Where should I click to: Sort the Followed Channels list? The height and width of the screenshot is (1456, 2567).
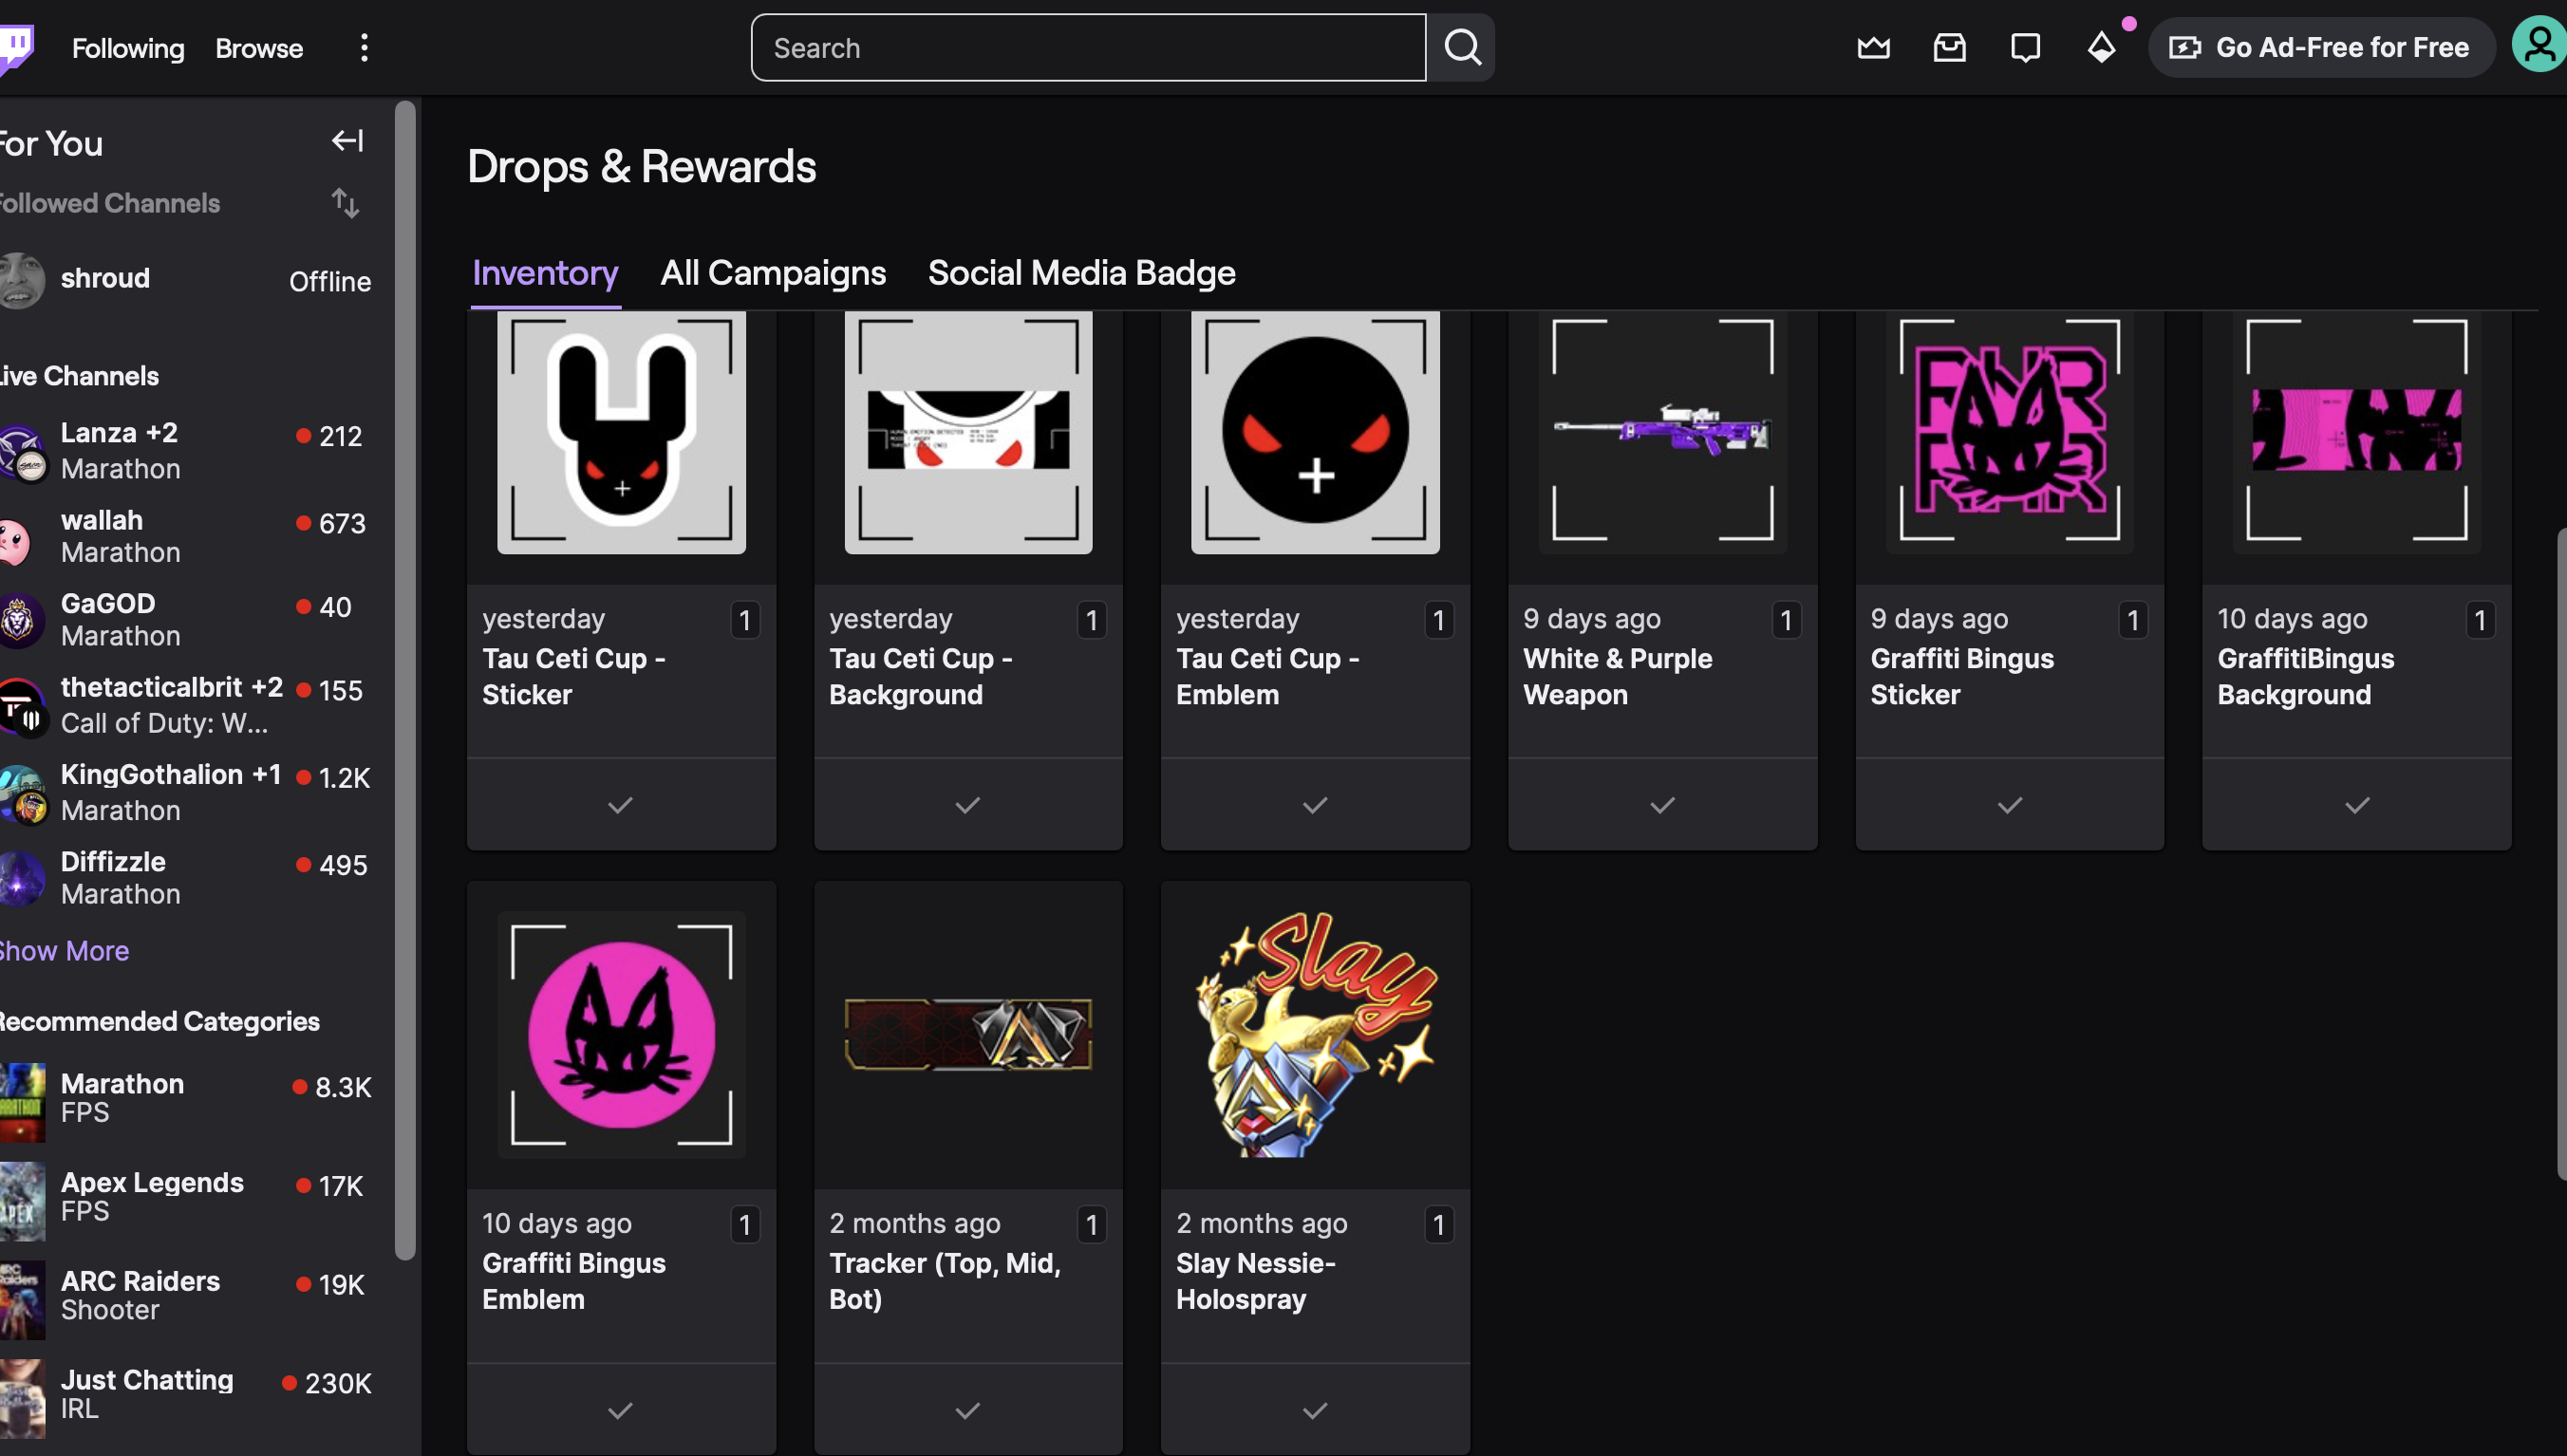point(345,203)
